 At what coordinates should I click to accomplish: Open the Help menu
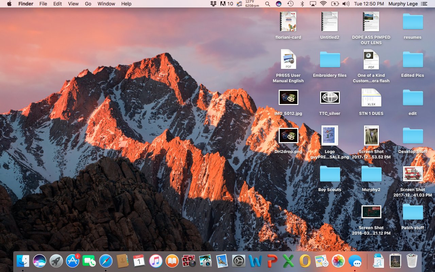(126, 4)
